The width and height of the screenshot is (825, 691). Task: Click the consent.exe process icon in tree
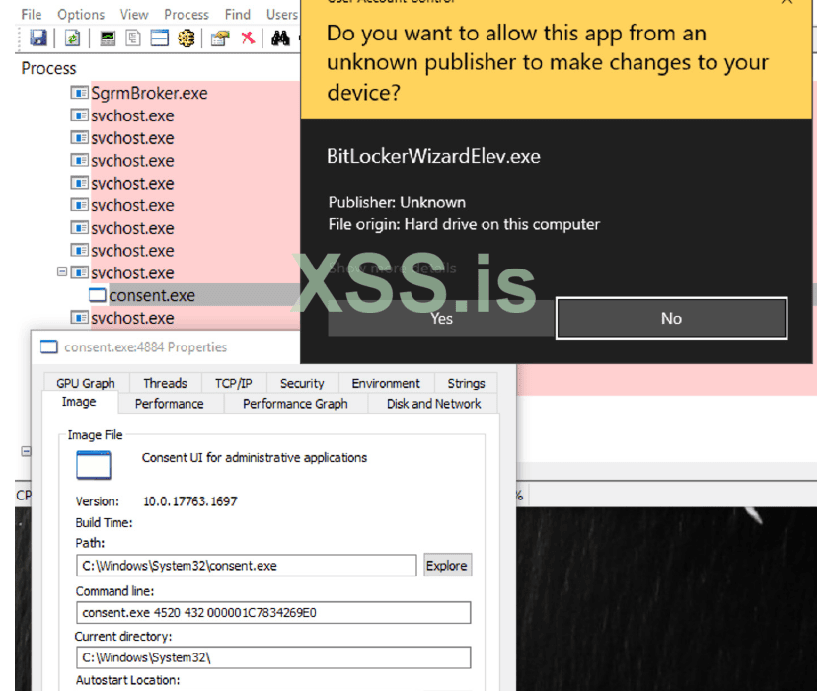[98, 295]
